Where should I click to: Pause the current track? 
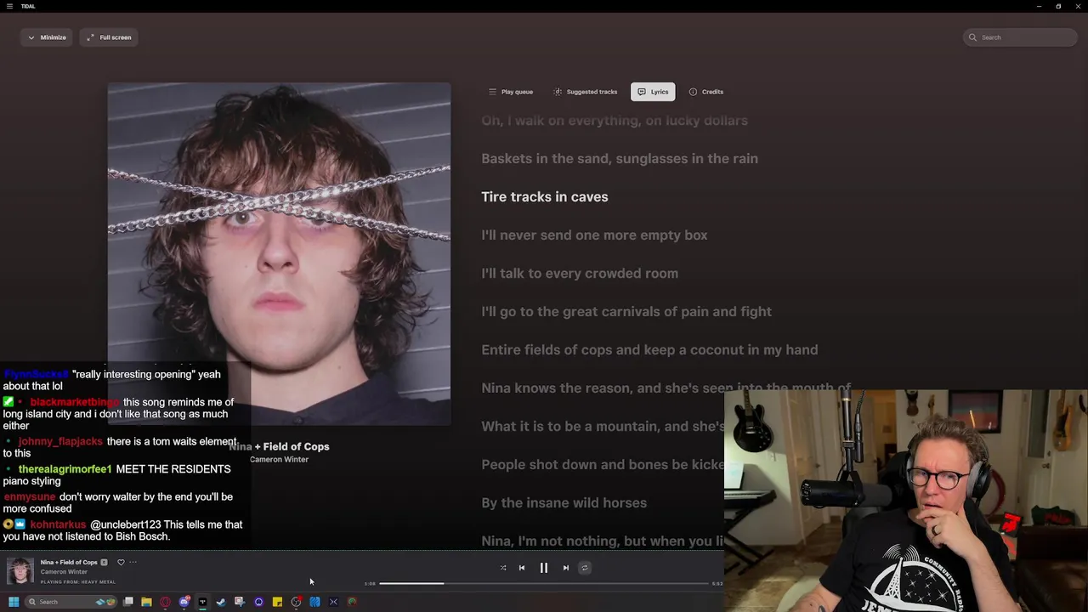click(x=544, y=568)
